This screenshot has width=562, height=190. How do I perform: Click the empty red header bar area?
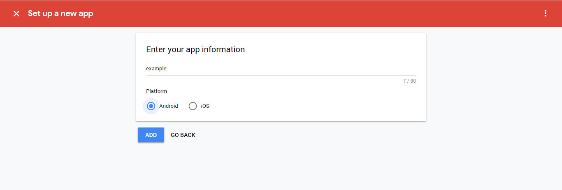coord(317,14)
